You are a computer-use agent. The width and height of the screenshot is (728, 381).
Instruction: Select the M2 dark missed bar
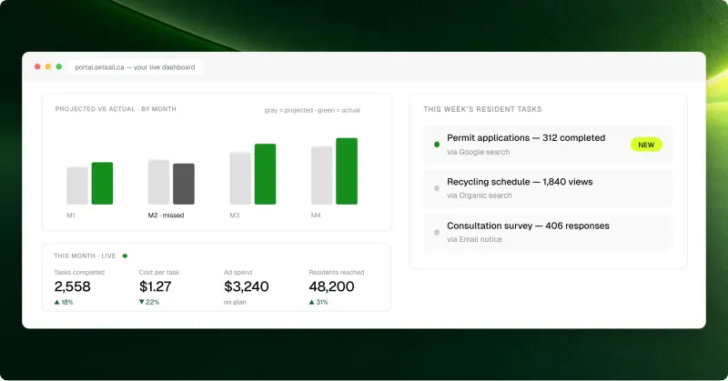coord(184,184)
